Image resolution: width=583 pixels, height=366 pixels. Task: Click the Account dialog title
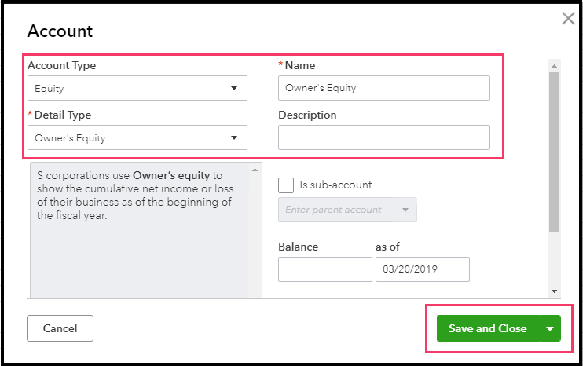60,31
